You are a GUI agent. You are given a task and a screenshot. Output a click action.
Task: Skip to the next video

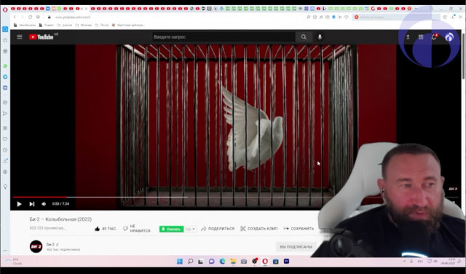(x=32, y=204)
